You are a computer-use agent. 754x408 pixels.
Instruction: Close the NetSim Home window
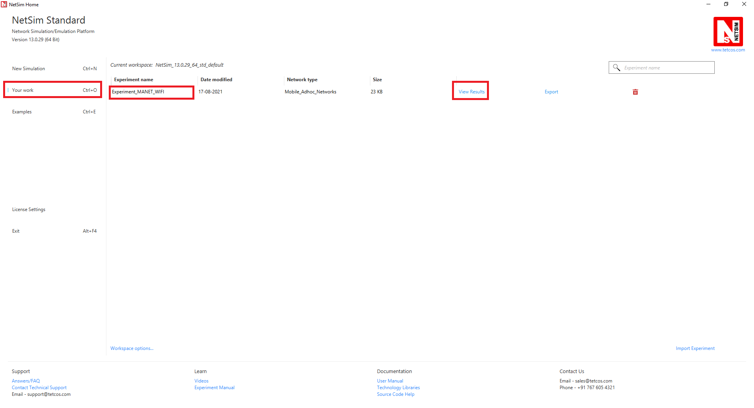click(x=744, y=4)
